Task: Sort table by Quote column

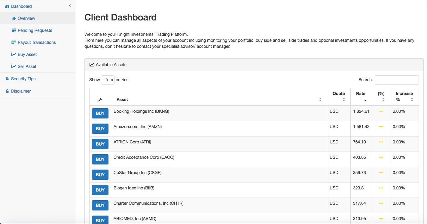Action: click(339, 97)
